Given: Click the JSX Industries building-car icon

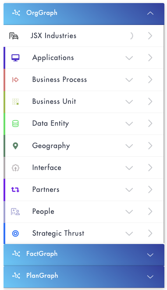Looking at the screenshot, I should click(x=14, y=35).
